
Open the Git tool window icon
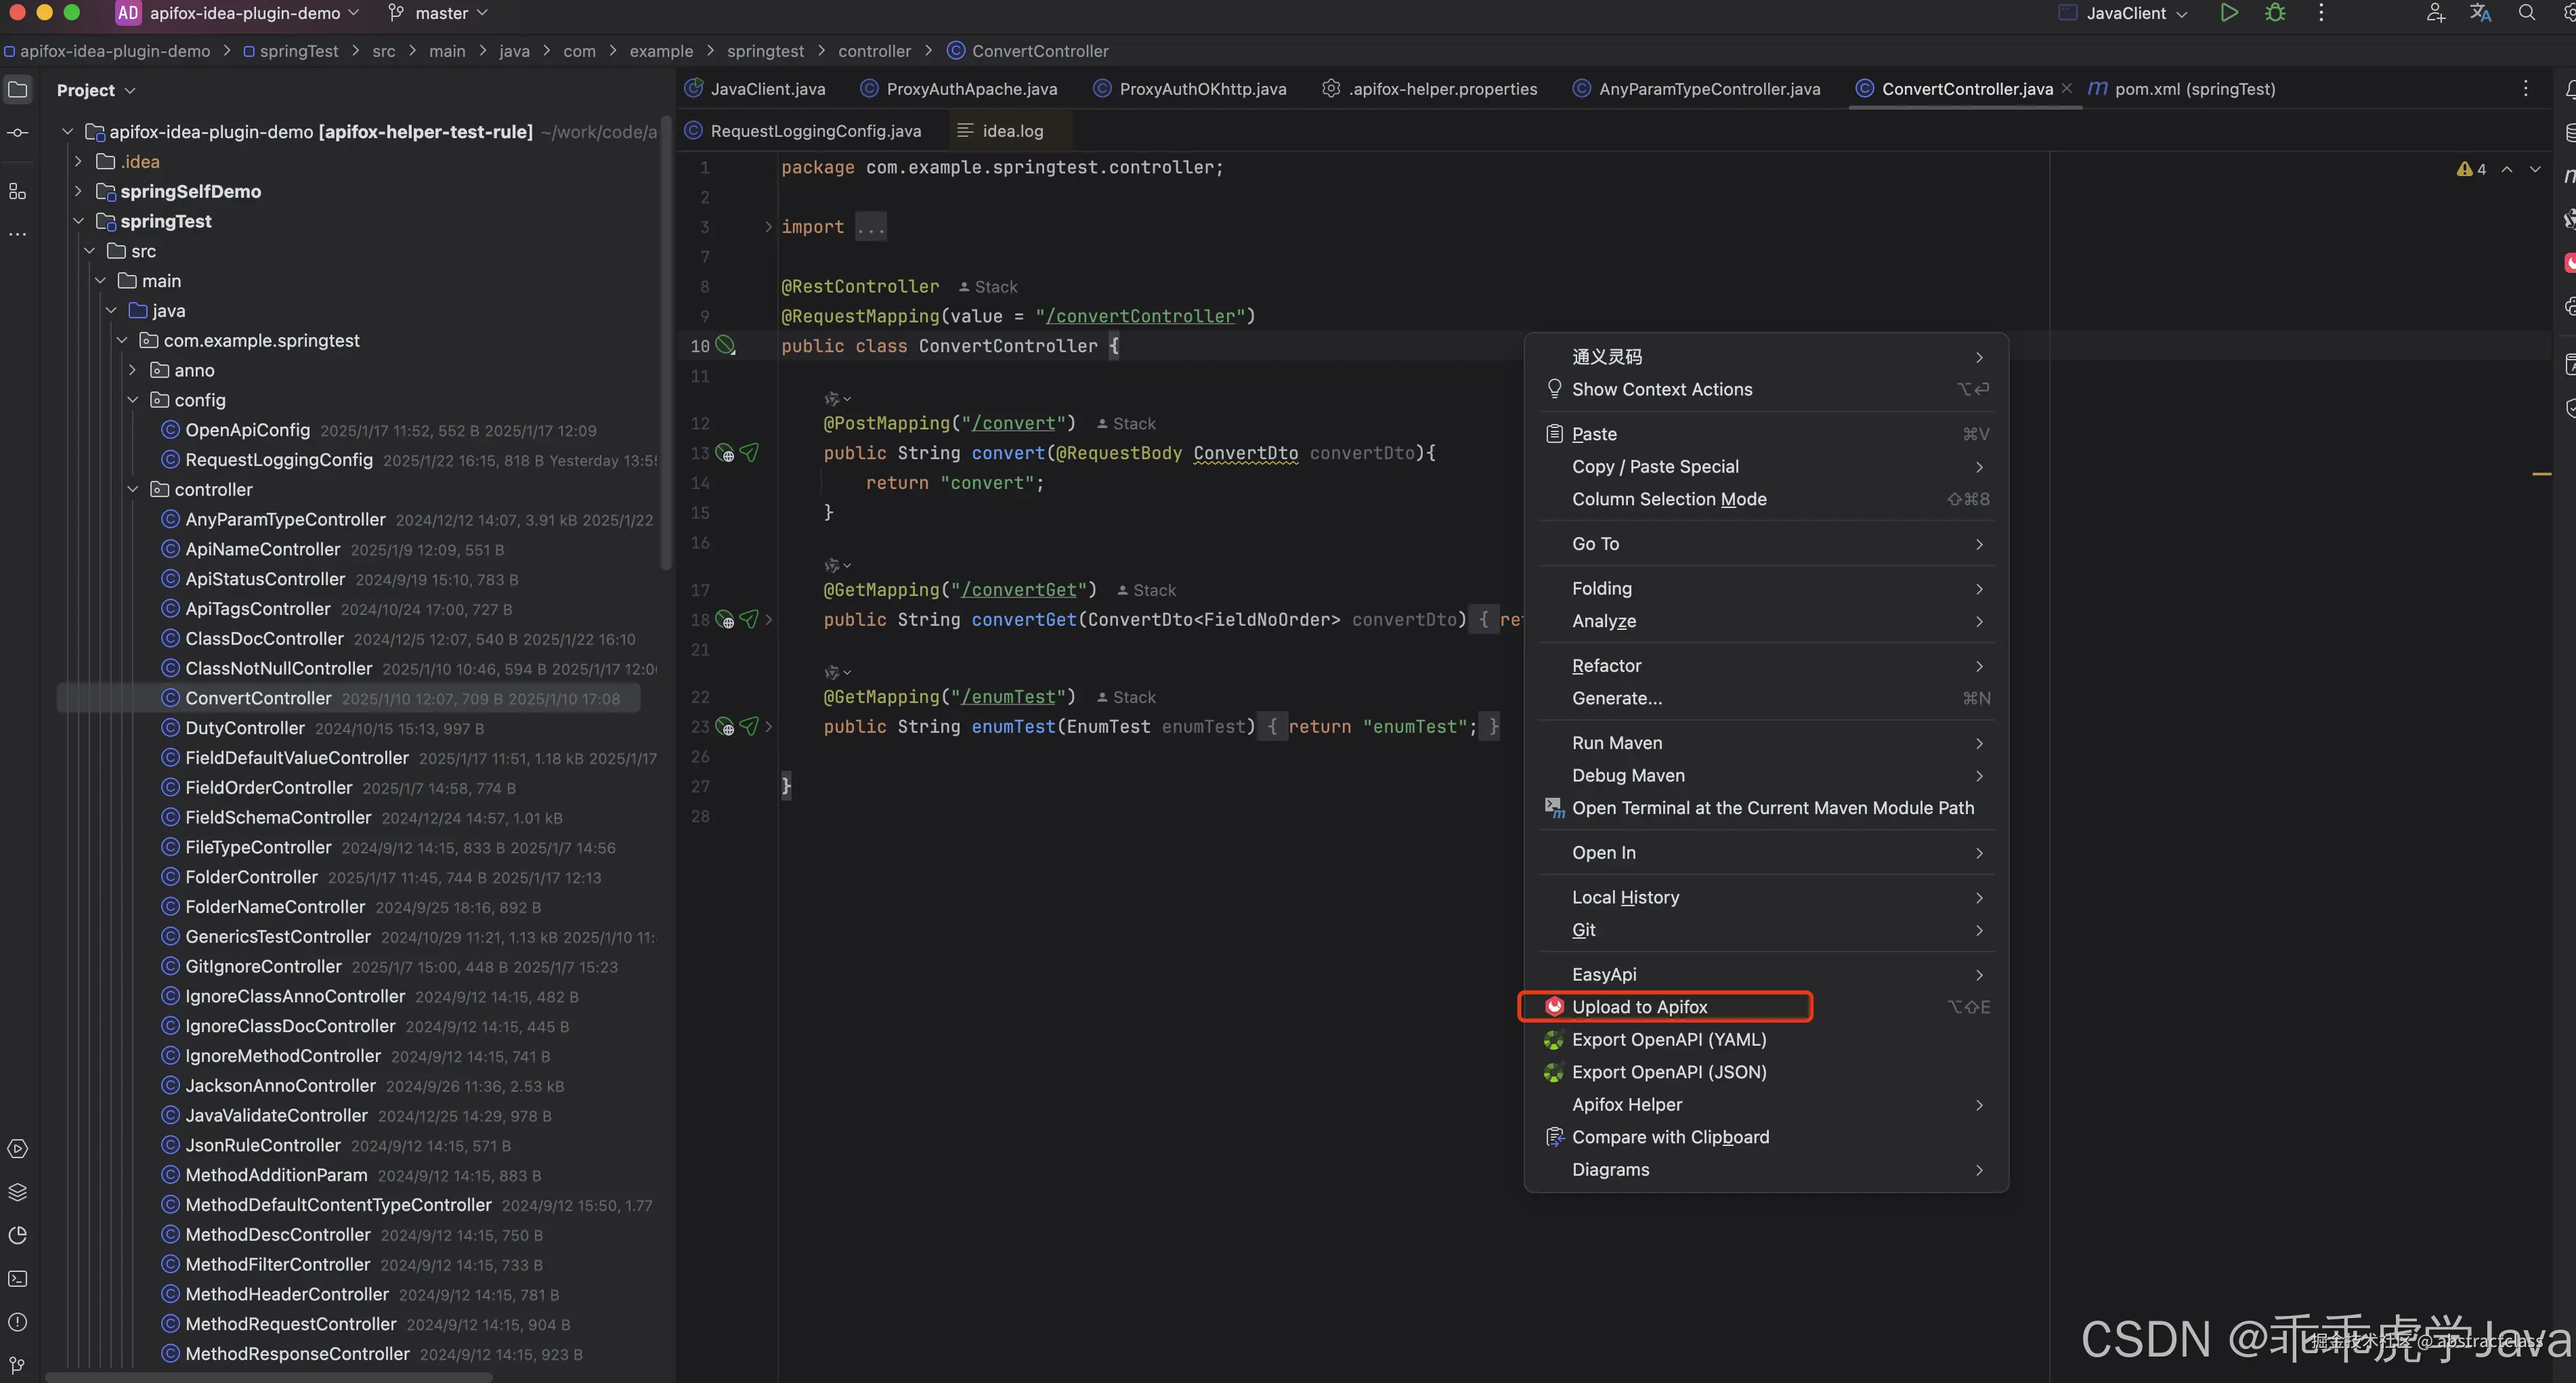(18, 1364)
